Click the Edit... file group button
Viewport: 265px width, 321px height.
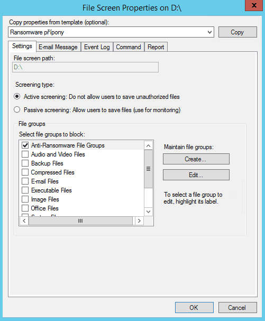[196, 175]
